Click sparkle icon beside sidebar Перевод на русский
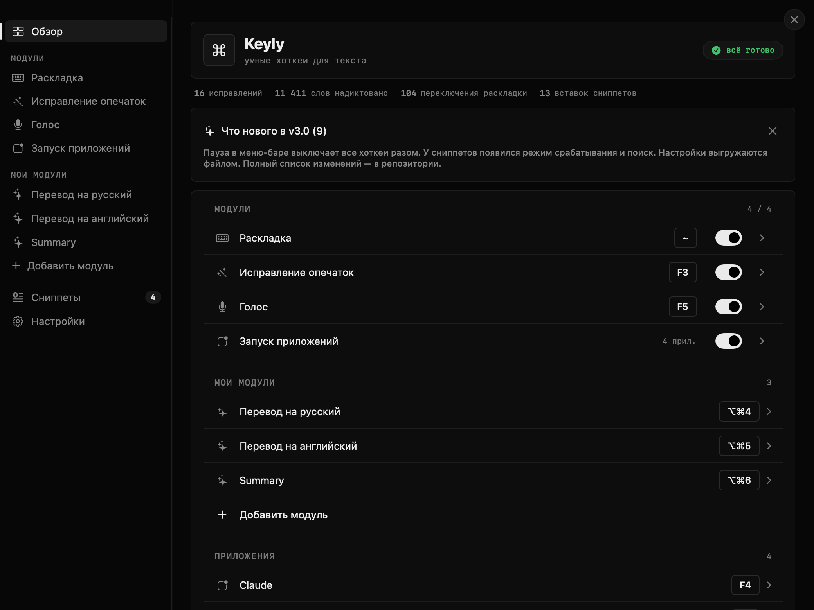The image size is (814, 610). tap(18, 195)
